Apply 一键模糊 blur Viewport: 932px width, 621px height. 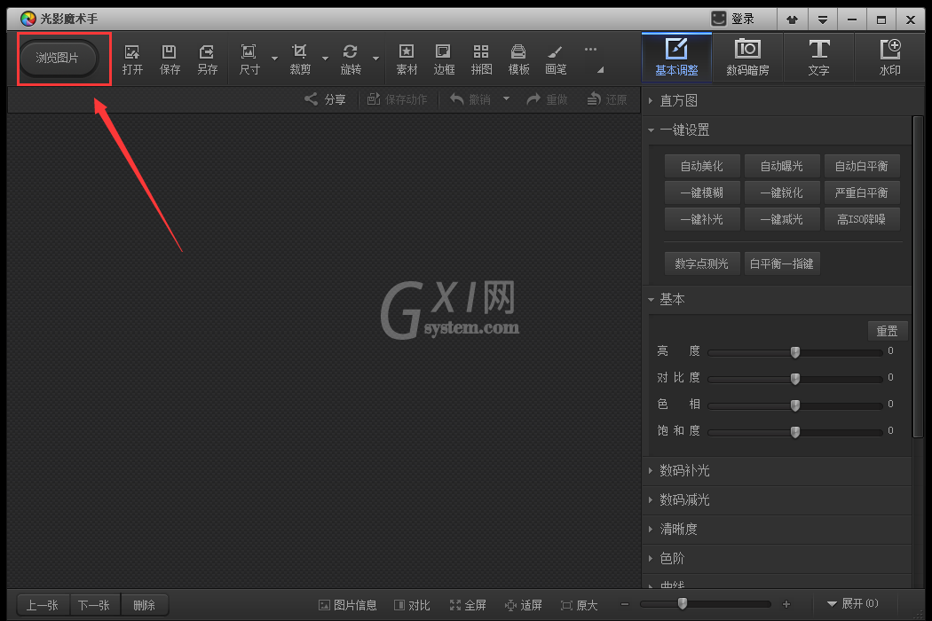tap(702, 193)
